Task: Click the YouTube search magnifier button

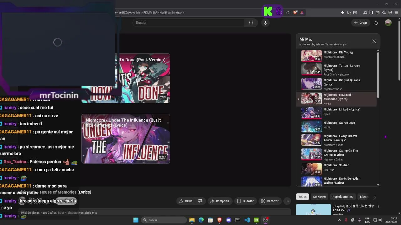Action: pyautogui.click(x=251, y=22)
